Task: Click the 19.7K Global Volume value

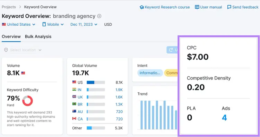Action: pyautogui.click(x=80, y=73)
